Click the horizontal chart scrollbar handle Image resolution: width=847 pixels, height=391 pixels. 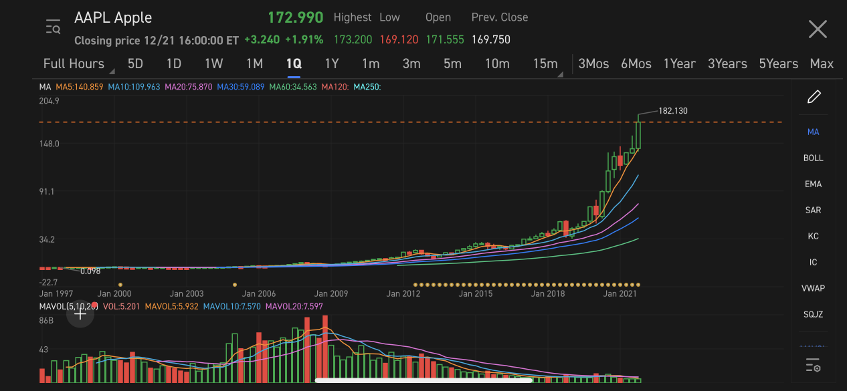click(423, 380)
